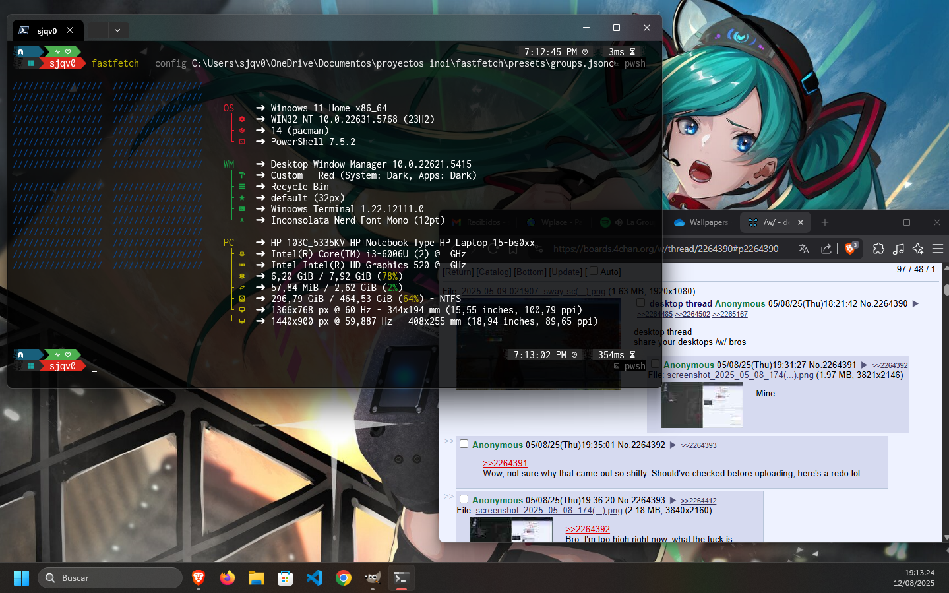The image size is (949, 593).
Task: Open GIMP from the taskbar
Action: tap(373, 578)
